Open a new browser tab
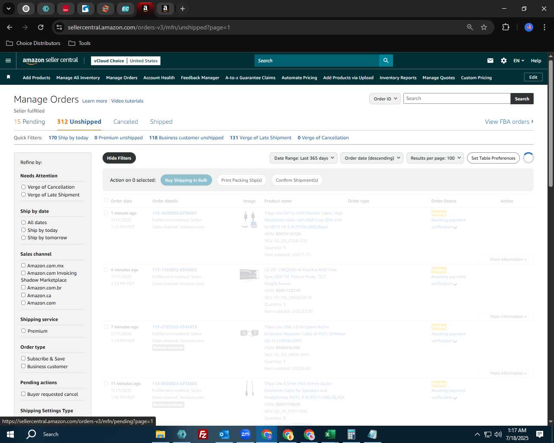This screenshot has width=554, height=443. (183, 9)
